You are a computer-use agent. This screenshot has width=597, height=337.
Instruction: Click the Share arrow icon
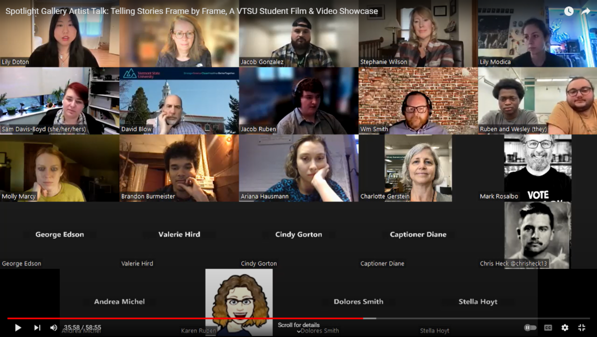[586, 11]
